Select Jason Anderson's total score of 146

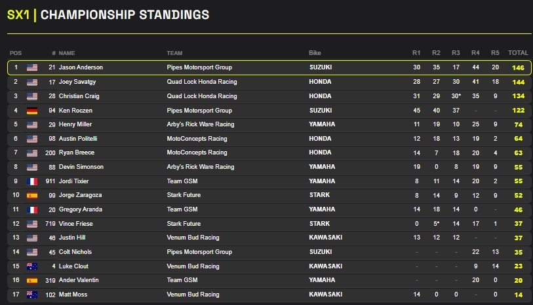(x=518, y=67)
